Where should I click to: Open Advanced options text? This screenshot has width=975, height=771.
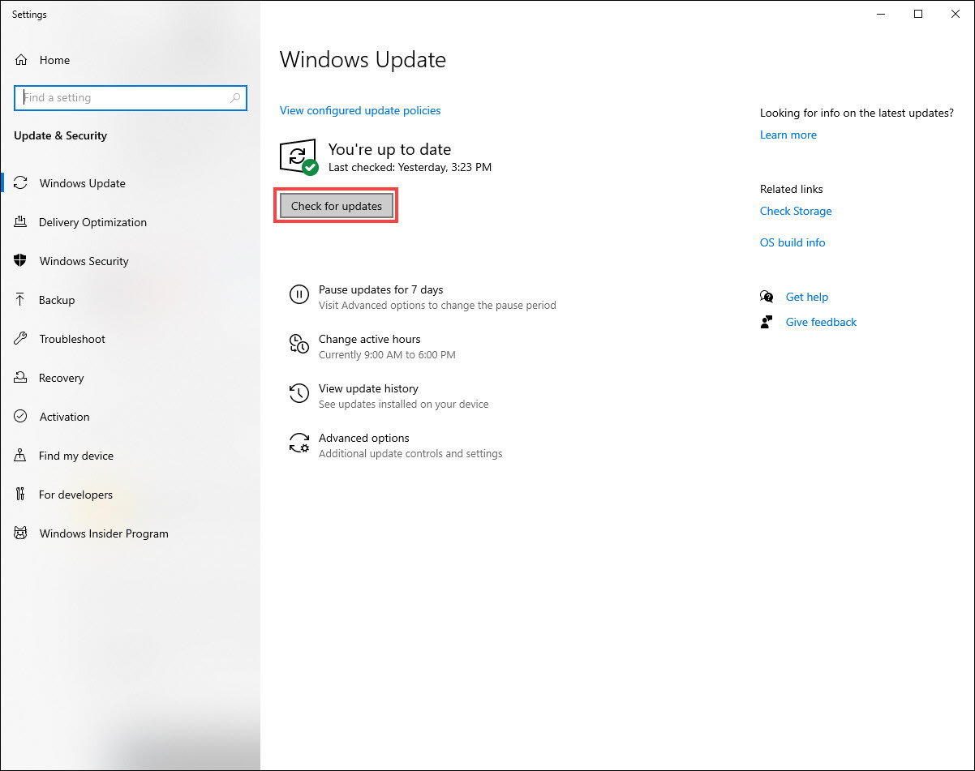tap(364, 438)
